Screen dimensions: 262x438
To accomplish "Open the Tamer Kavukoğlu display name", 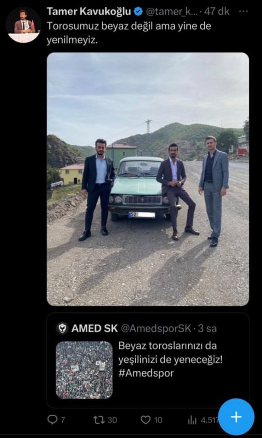I will click(x=89, y=12).
